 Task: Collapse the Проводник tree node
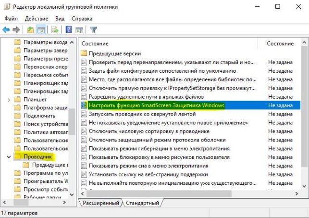9,157
